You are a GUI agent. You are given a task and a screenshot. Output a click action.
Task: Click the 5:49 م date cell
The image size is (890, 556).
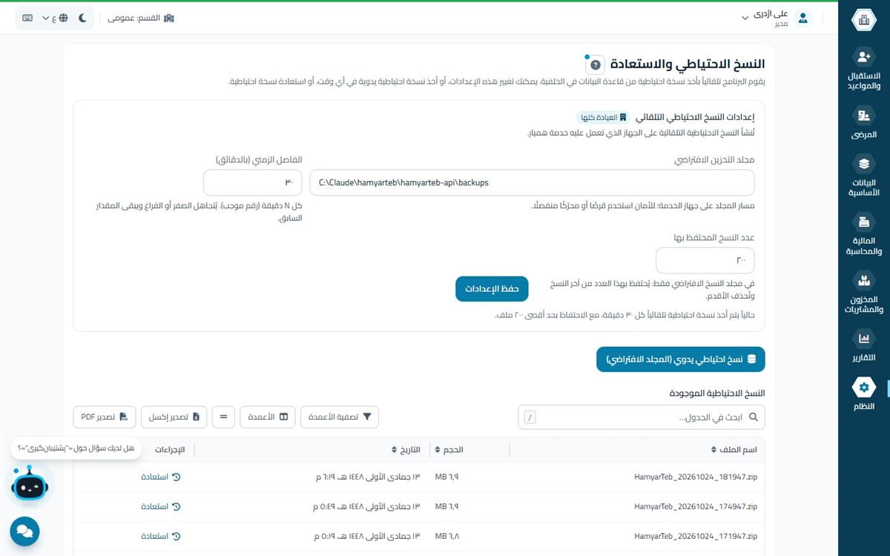click(x=368, y=506)
